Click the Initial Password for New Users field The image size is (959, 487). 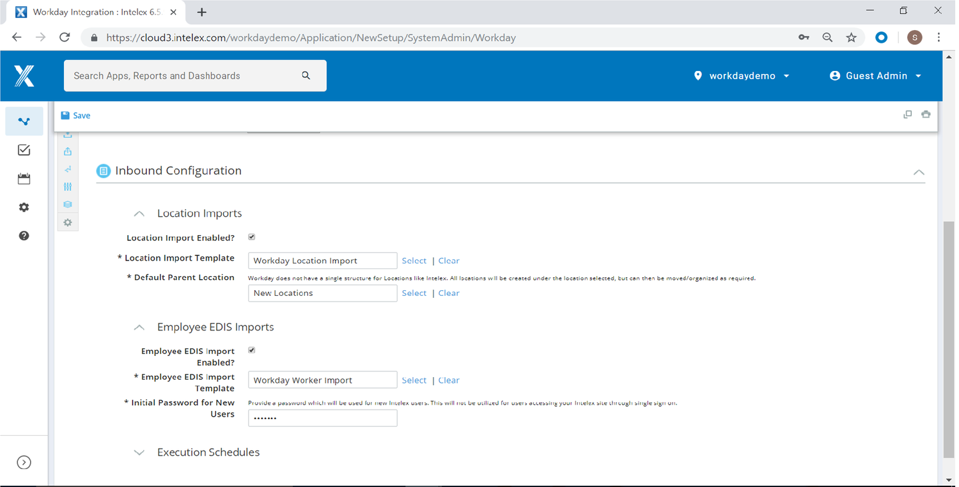click(322, 417)
